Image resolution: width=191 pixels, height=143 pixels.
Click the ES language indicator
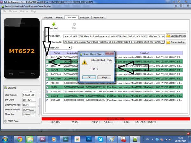tap(147, 139)
